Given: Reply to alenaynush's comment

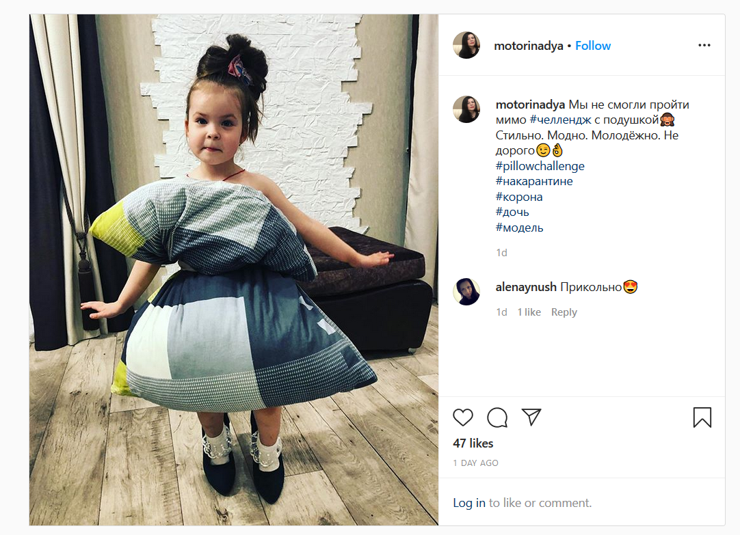Looking at the screenshot, I should point(564,312).
